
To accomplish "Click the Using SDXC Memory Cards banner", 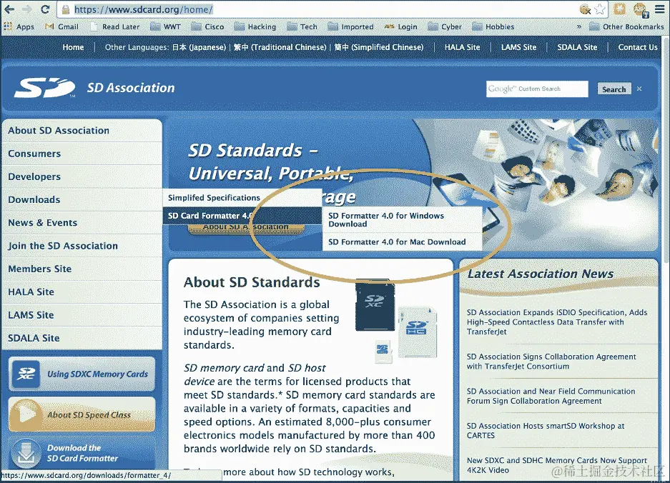I will (x=82, y=374).
